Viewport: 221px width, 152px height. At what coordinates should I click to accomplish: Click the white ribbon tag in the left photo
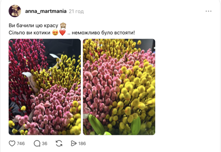point(31,81)
